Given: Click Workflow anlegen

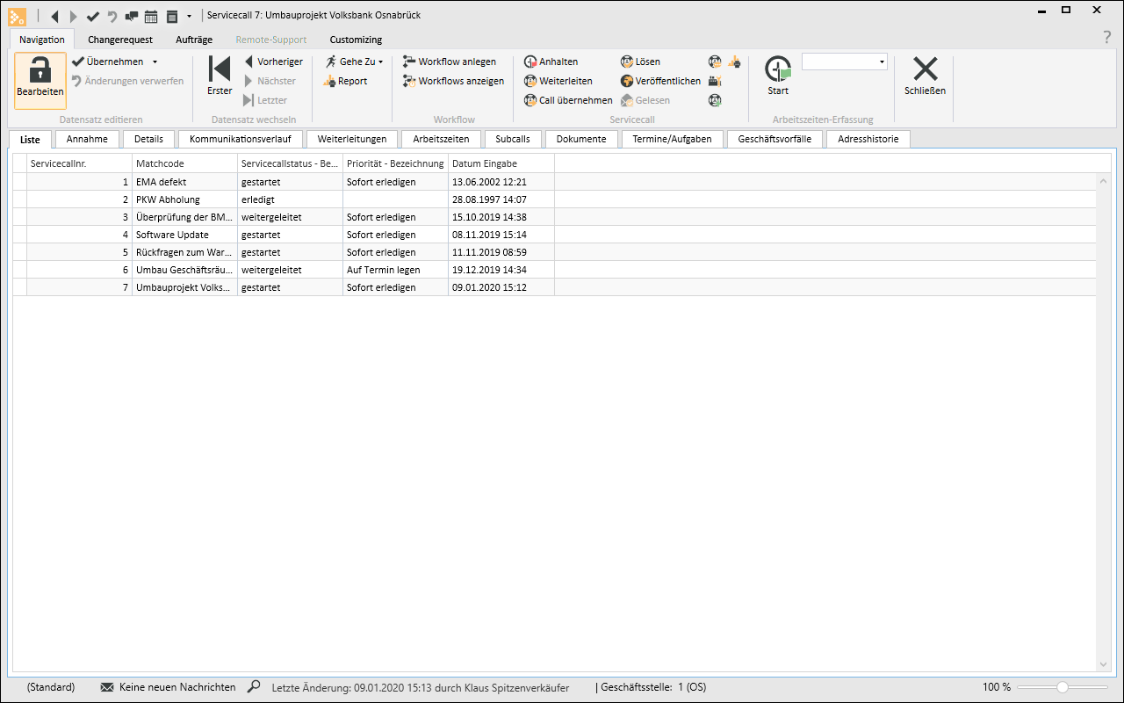Looking at the screenshot, I should pos(450,62).
